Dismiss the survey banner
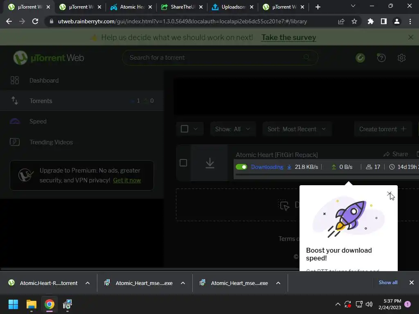This screenshot has height=314, width=419. point(411,37)
